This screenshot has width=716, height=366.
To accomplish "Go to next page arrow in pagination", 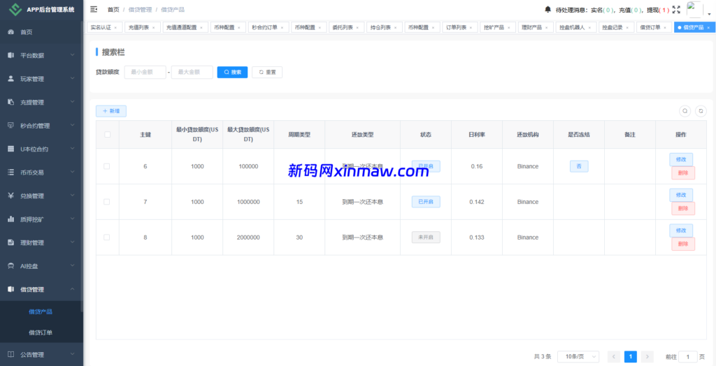I will click(647, 356).
